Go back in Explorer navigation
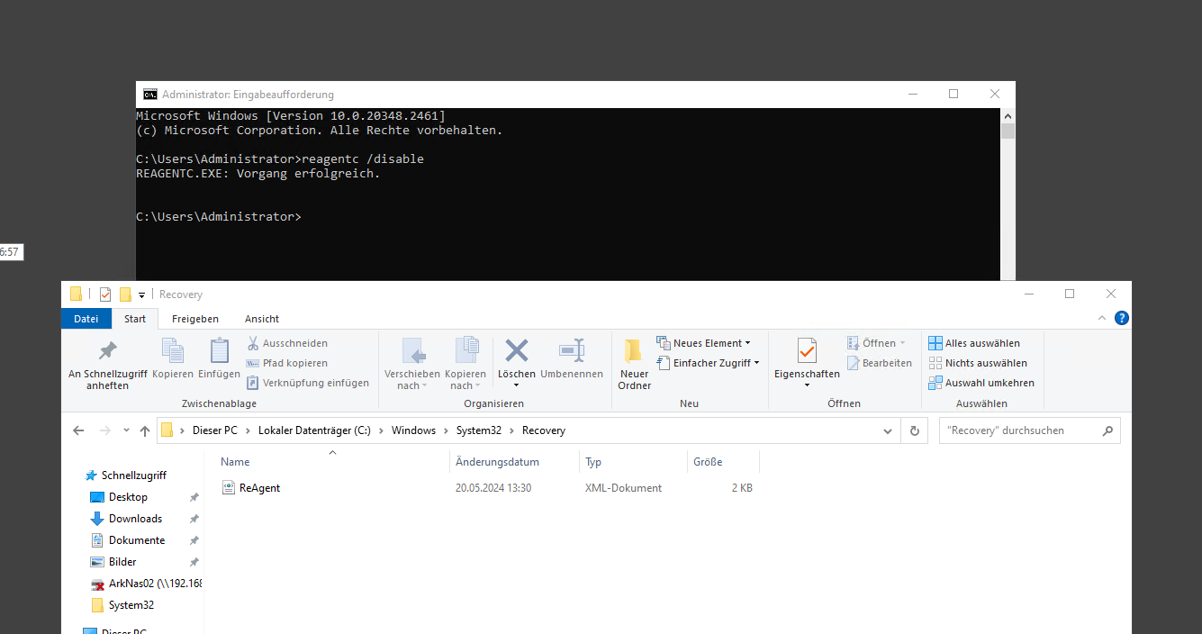The height and width of the screenshot is (634, 1202). [79, 430]
